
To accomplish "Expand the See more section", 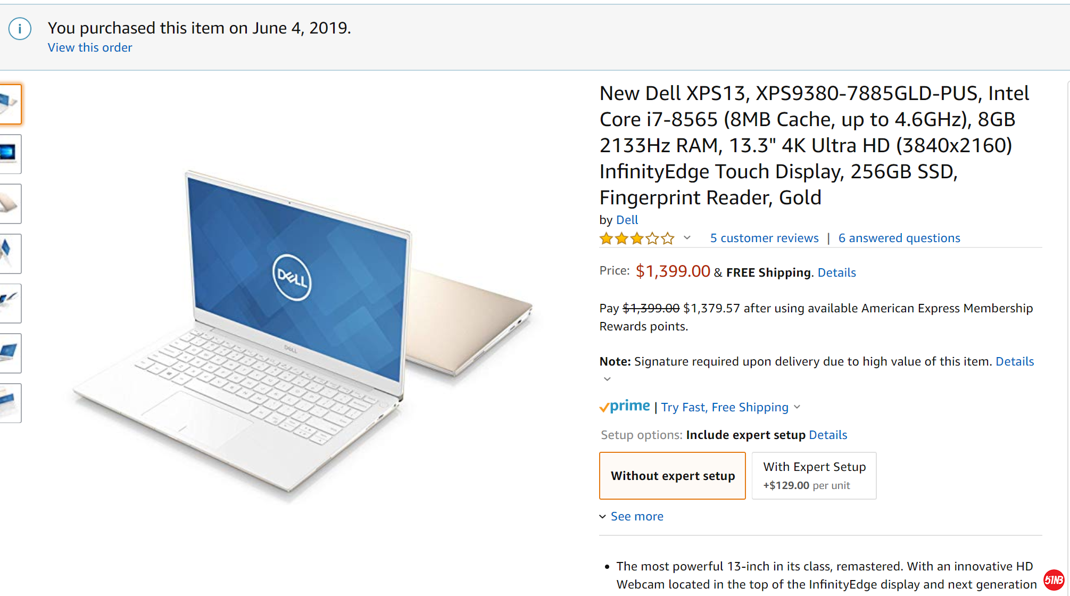I will [636, 516].
